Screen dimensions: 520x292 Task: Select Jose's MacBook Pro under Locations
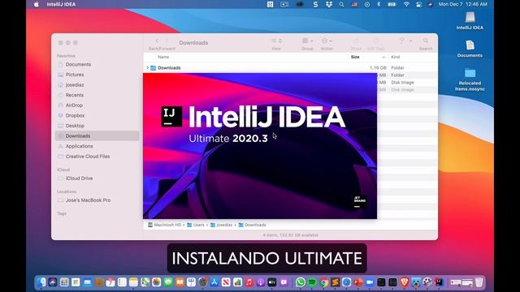tap(97, 200)
